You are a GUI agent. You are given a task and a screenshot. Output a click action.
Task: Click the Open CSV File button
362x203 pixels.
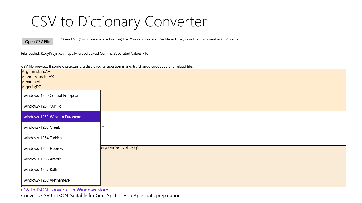click(x=37, y=41)
